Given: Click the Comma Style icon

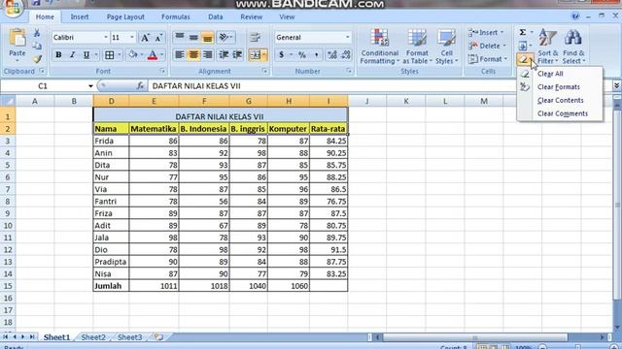Looking at the screenshot, I should coord(316,54).
